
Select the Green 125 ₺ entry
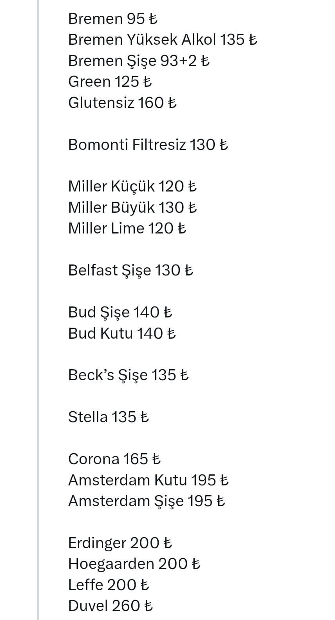point(110,82)
